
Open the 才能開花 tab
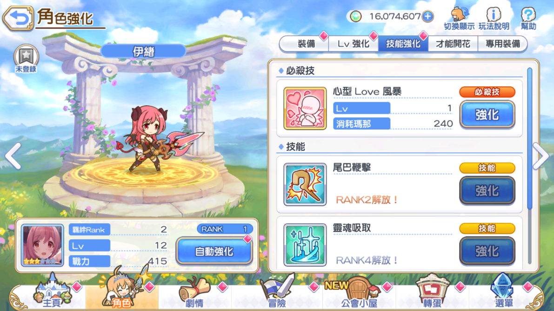[x=453, y=44]
